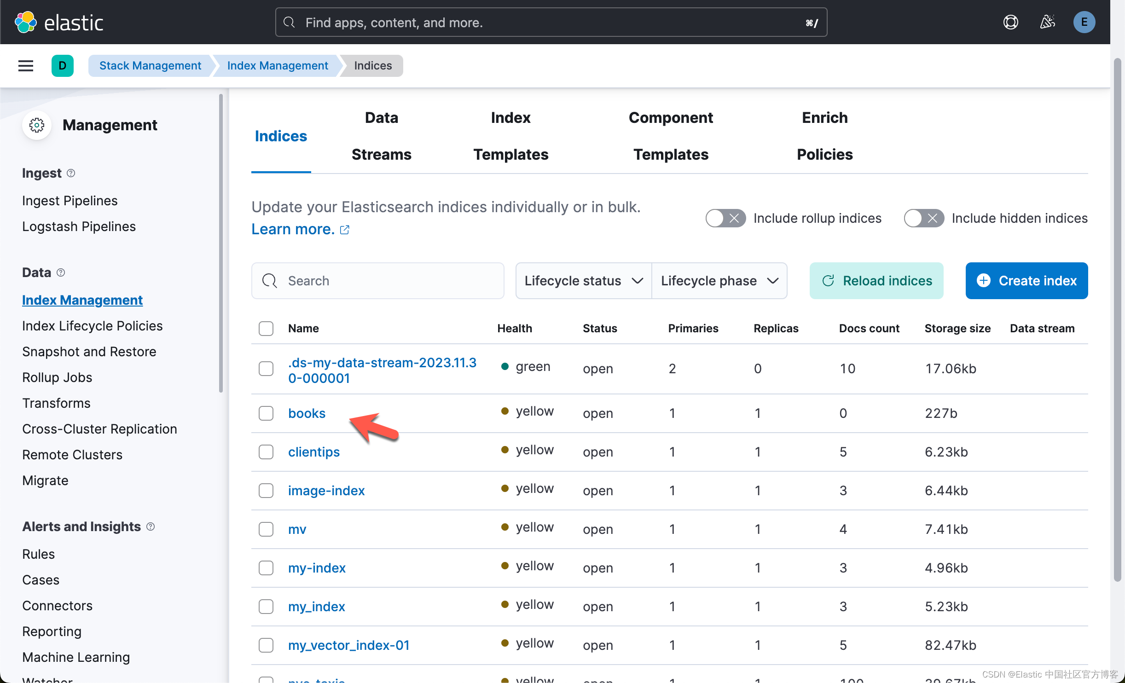This screenshot has height=683, width=1125.
Task: Click the green D space avatar
Action: [63, 66]
